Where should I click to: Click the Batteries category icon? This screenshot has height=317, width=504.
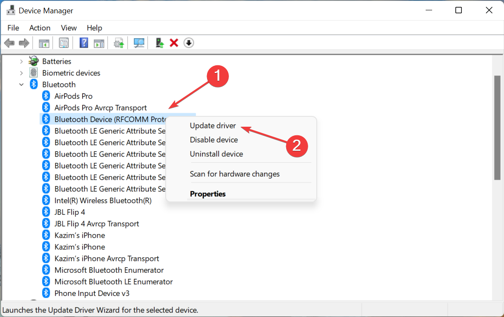34,61
